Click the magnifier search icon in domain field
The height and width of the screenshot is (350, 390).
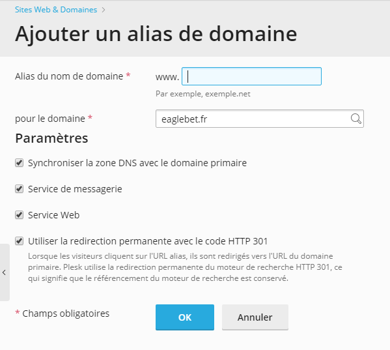click(x=356, y=119)
